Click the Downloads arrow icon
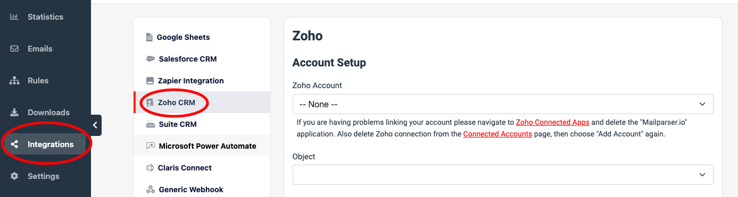Screen dimensions: 738x197 [14, 113]
